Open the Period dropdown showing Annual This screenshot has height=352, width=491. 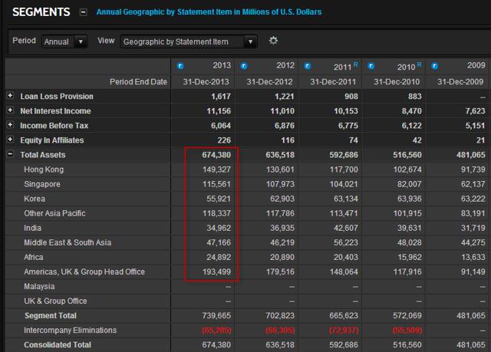[x=64, y=41]
